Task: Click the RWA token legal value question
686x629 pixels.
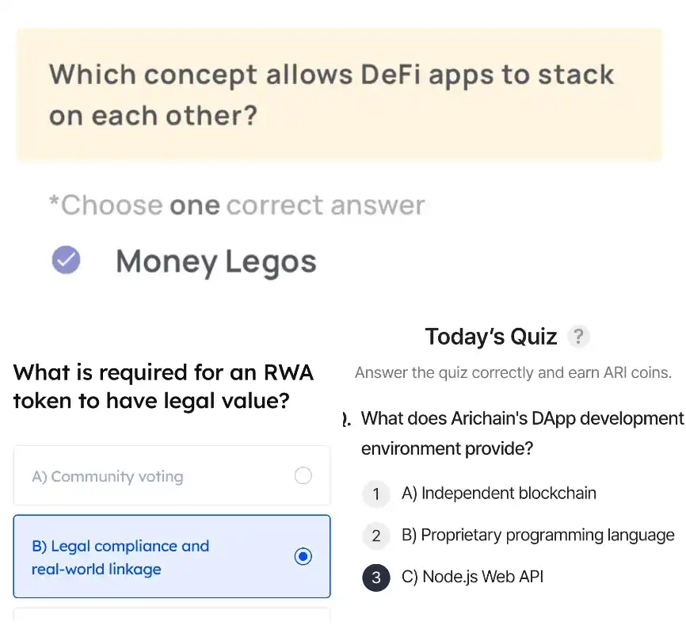Action: (163, 387)
